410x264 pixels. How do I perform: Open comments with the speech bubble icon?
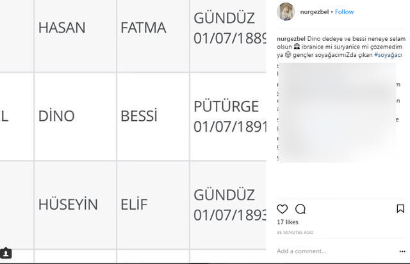click(x=300, y=209)
